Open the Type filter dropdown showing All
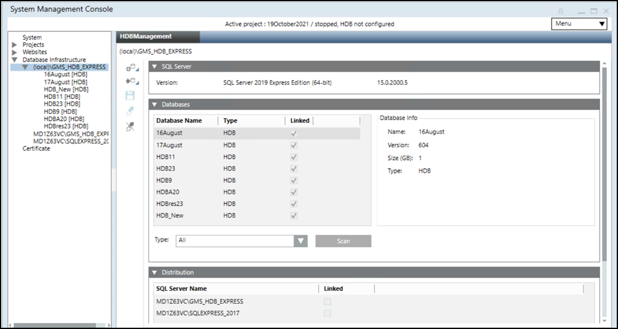Viewport: 618px width, 329px height. click(241, 241)
